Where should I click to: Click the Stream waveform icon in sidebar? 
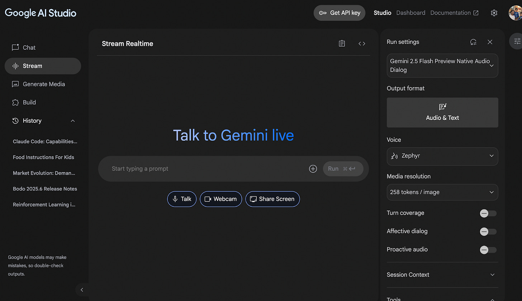pyautogui.click(x=15, y=66)
